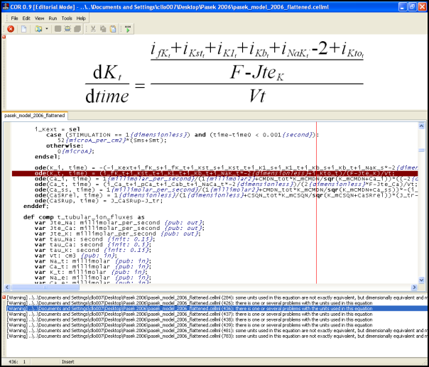Image resolution: width=429 pixels, height=367 pixels.
Task: Click the save-as icon in toolbar
Action: [x=67, y=28]
